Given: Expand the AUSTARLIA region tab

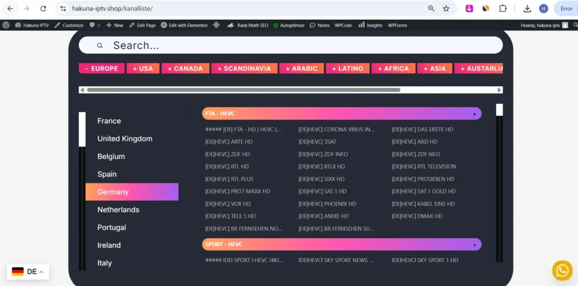Looking at the screenshot, I should point(479,68).
